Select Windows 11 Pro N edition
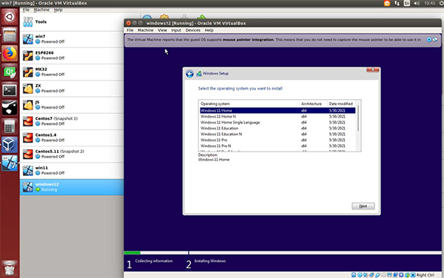Viewport: 444px width, 278px height. 277,146
